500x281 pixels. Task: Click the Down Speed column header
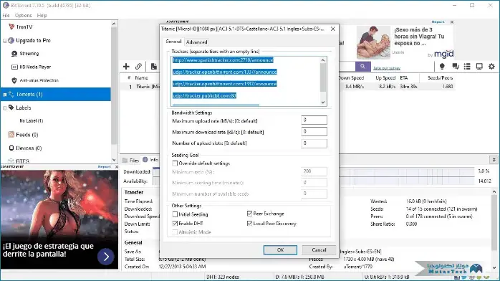(351, 78)
